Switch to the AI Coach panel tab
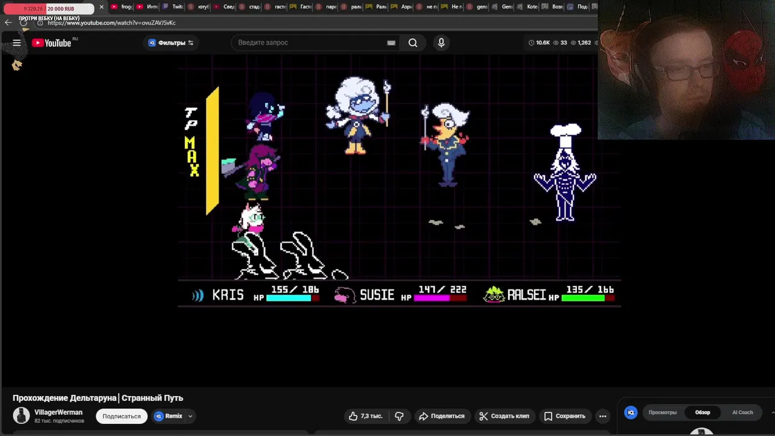This screenshot has height=436, width=775. tap(742, 412)
